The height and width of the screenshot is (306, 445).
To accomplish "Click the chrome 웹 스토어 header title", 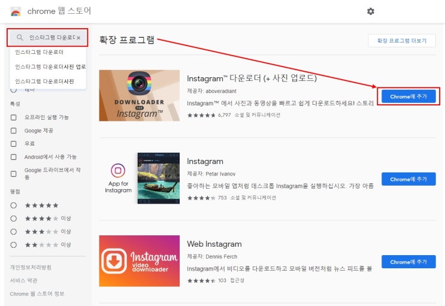I will [59, 11].
